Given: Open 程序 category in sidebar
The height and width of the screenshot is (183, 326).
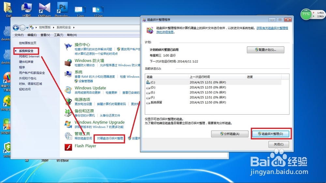Looking at the screenshot, I should coord(22,67).
